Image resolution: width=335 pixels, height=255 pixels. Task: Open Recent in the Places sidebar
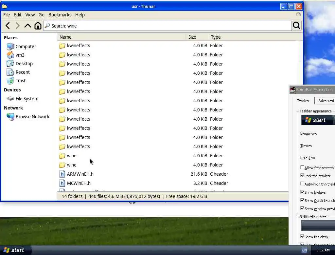(x=23, y=72)
